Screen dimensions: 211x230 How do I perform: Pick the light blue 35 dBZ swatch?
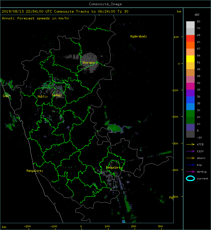(x=190, y=107)
